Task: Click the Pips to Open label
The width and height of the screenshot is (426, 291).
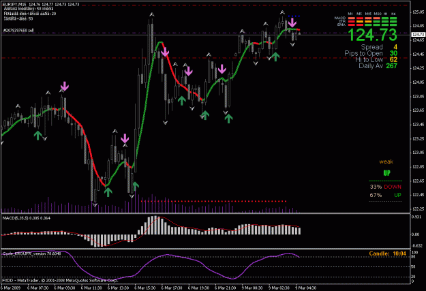Action: coord(363,53)
